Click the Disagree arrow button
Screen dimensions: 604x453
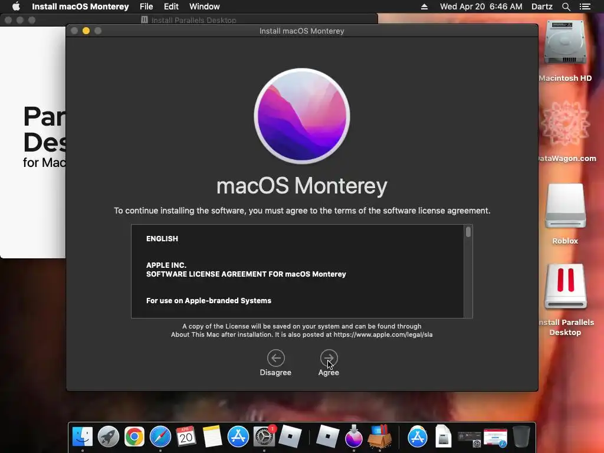[x=276, y=358]
